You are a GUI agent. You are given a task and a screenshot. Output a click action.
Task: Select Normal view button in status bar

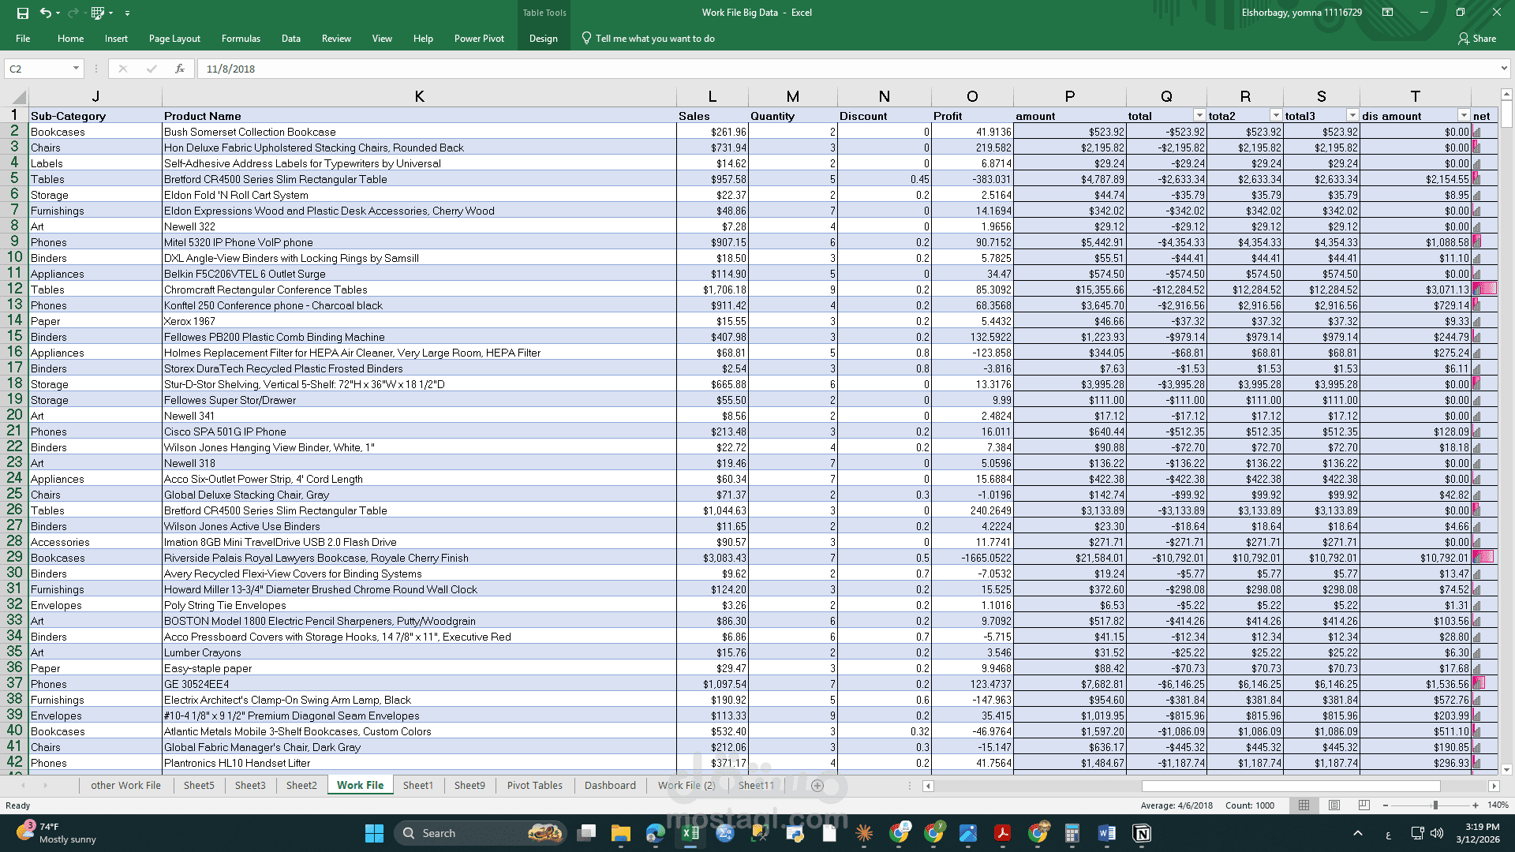pyautogui.click(x=1304, y=805)
